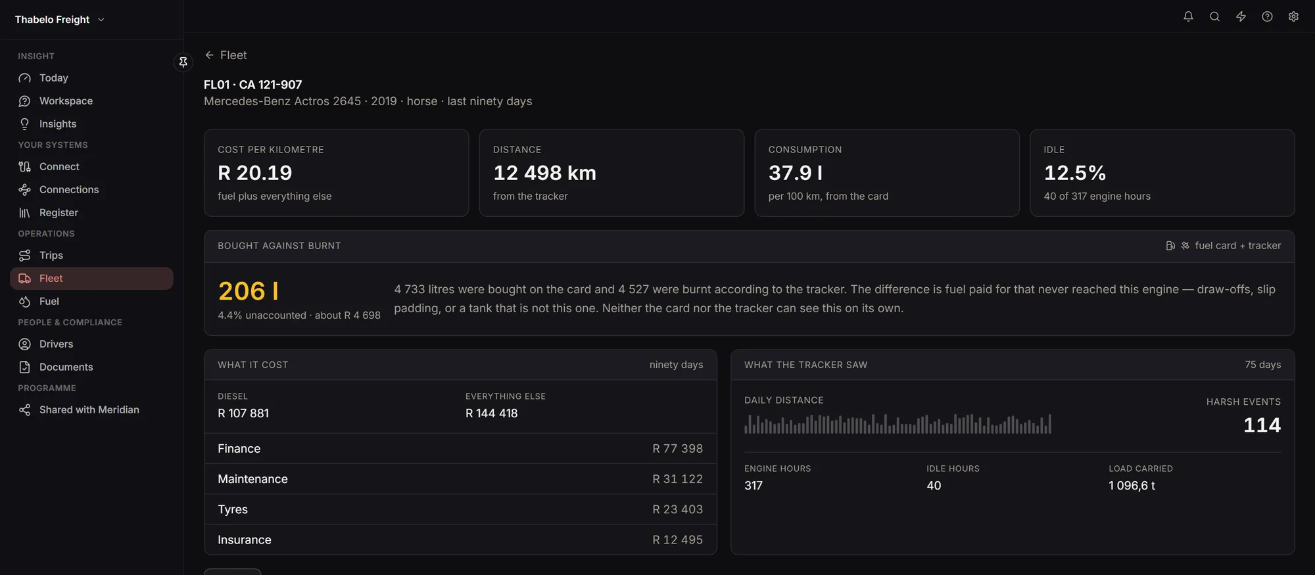Click the 206 l unaccounted fuel value
Viewport: 1315px width, 575px height.
(249, 291)
